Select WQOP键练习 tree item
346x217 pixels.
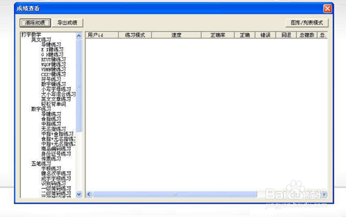[x=54, y=65]
